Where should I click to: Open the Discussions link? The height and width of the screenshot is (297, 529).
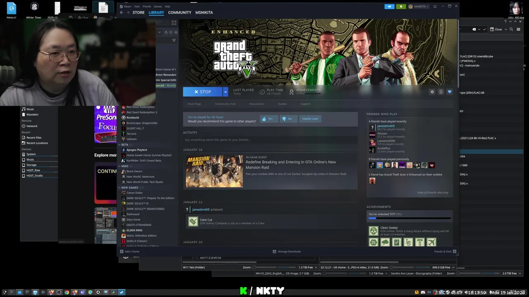coord(257,104)
